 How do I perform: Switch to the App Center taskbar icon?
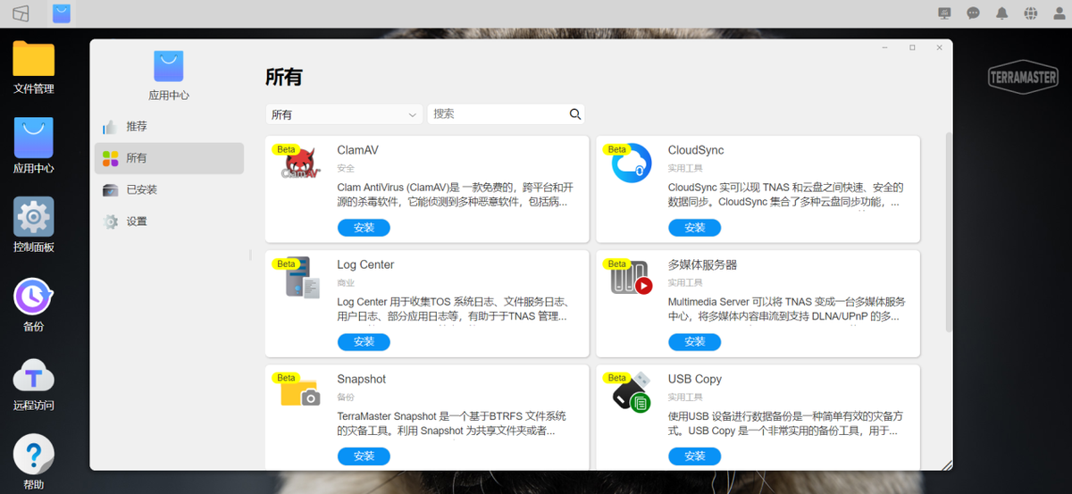pos(62,13)
